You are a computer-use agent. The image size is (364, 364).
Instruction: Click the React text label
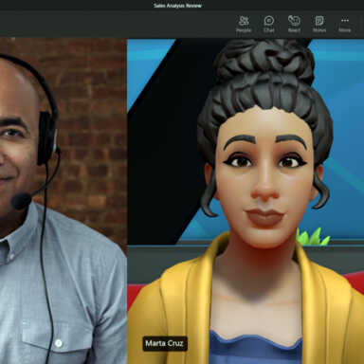coord(294,30)
